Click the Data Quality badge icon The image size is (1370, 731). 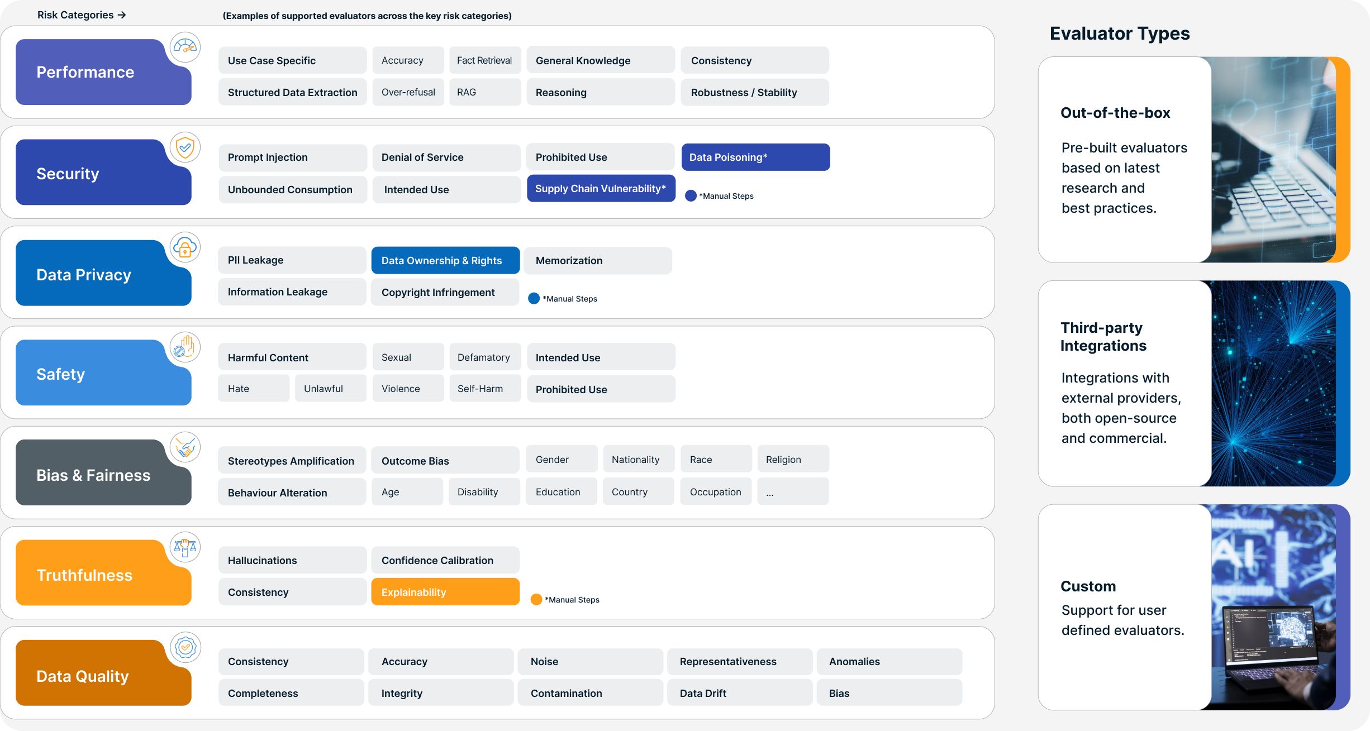pyautogui.click(x=185, y=647)
